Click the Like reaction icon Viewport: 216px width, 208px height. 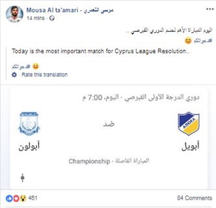pos(9,199)
